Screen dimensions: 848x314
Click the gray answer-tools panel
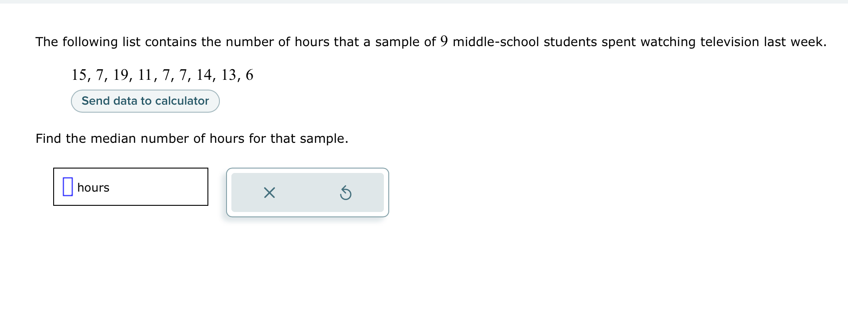click(307, 192)
